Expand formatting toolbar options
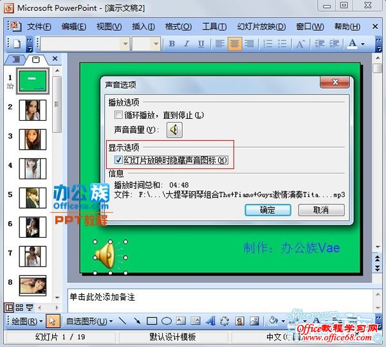386x347 pixels. [x=378, y=44]
